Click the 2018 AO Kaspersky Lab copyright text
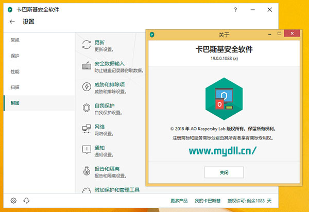The width and height of the screenshot is (309, 212). 223,129
